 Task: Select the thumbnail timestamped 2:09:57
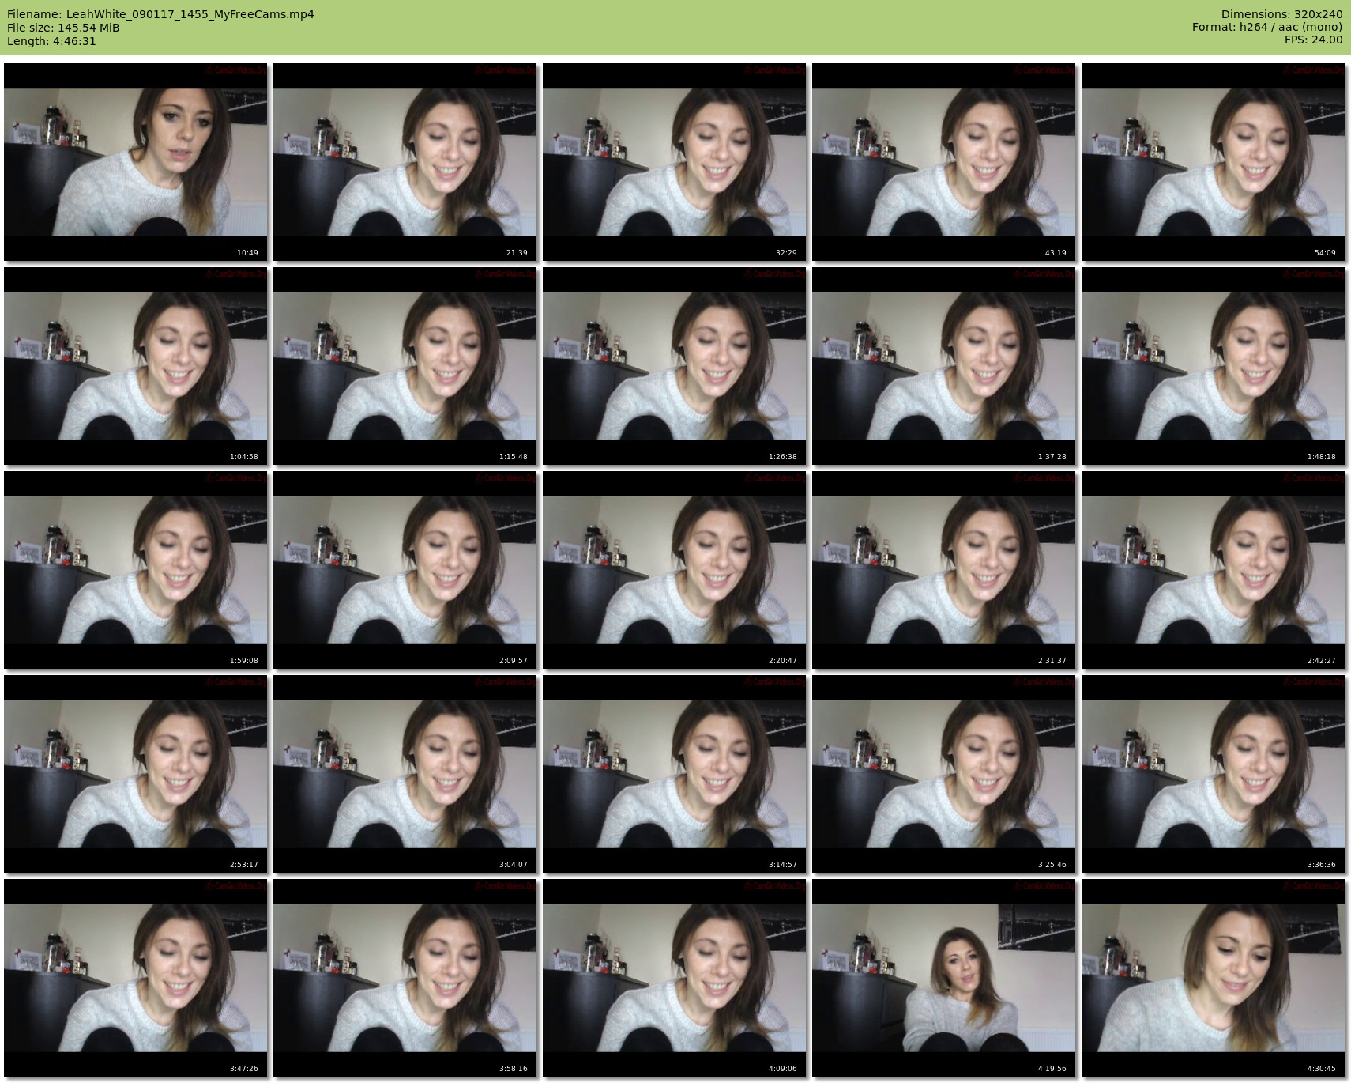point(405,570)
